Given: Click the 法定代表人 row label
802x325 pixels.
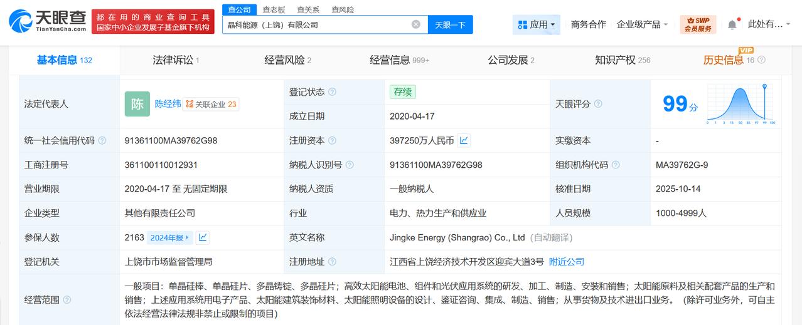Looking at the screenshot, I should coord(46,104).
